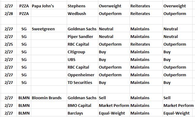195x117 pixels.
Task: Click the Sell rating beside Goldman Sachs BLMN
Action: [114, 98]
